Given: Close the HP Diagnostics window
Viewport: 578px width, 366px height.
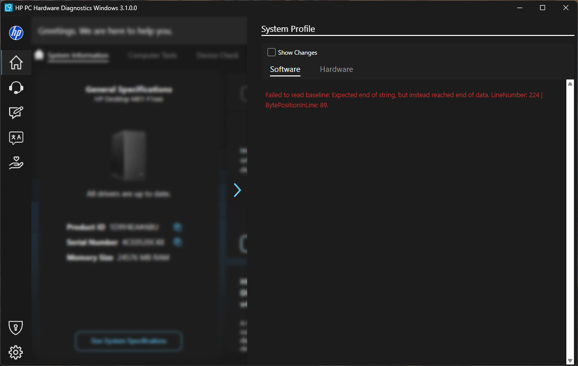Looking at the screenshot, I should (565, 8).
